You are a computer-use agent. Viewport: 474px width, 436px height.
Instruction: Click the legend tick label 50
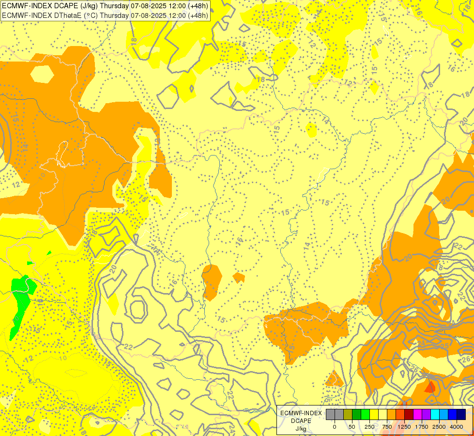click(x=352, y=427)
